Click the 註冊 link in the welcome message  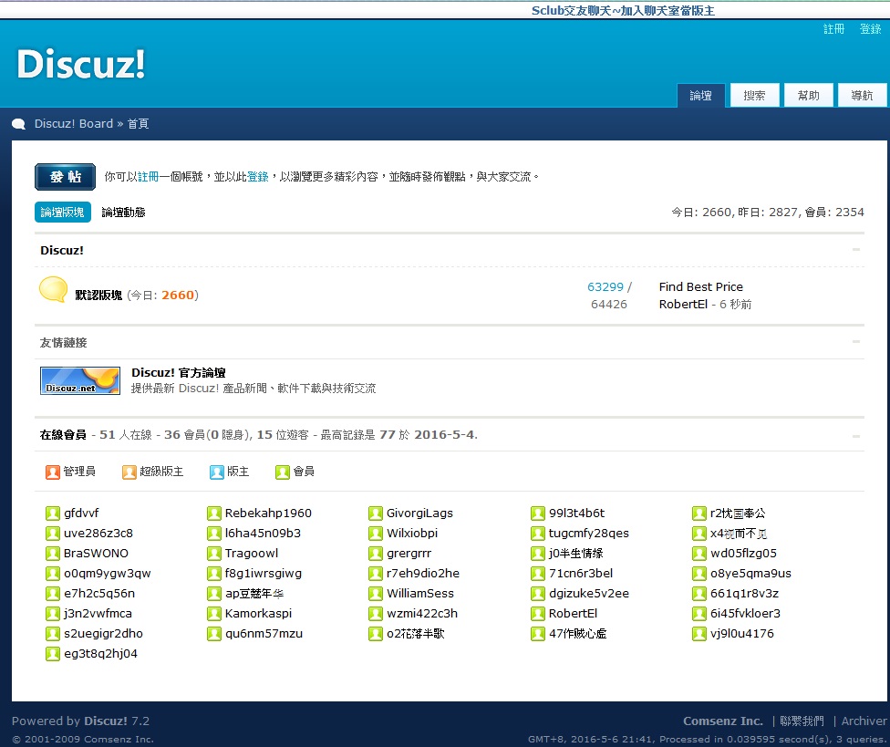pos(148,177)
